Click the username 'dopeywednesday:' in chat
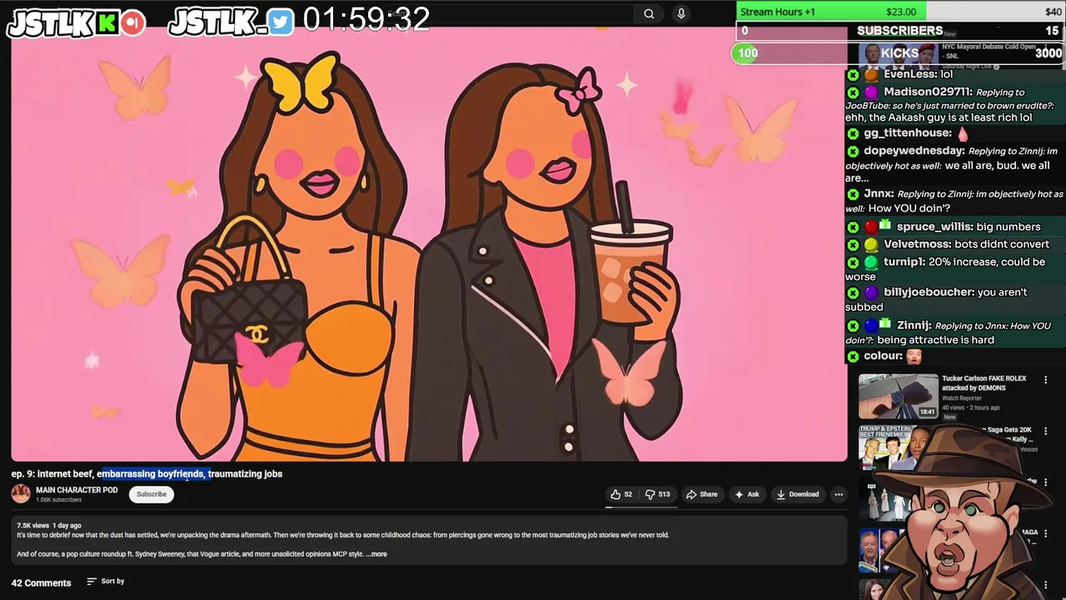The width and height of the screenshot is (1066, 600). (x=914, y=151)
